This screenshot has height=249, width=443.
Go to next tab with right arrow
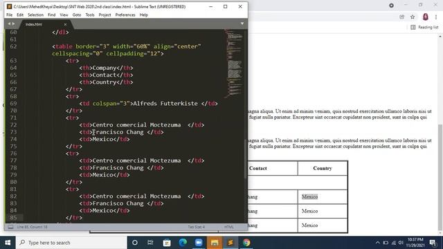[x=13, y=24]
